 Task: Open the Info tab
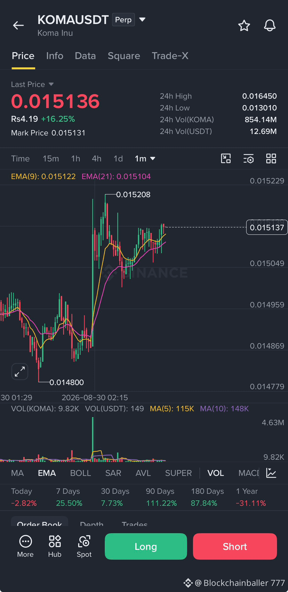coord(55,56)
